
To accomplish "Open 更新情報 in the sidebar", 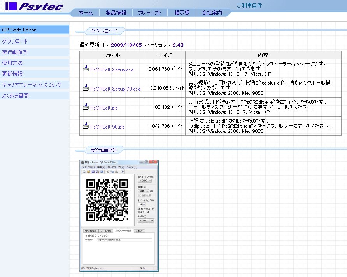I will tap(35, 74).
